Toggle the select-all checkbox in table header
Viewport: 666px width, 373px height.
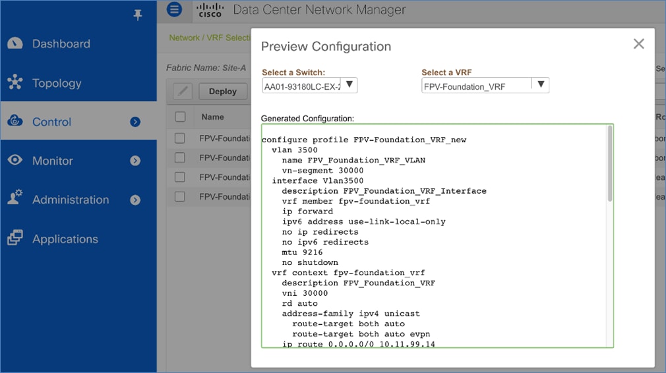[x=180, y=117]
